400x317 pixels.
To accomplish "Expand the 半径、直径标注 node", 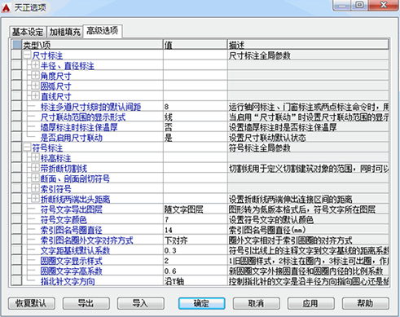I will pos(35,65).
